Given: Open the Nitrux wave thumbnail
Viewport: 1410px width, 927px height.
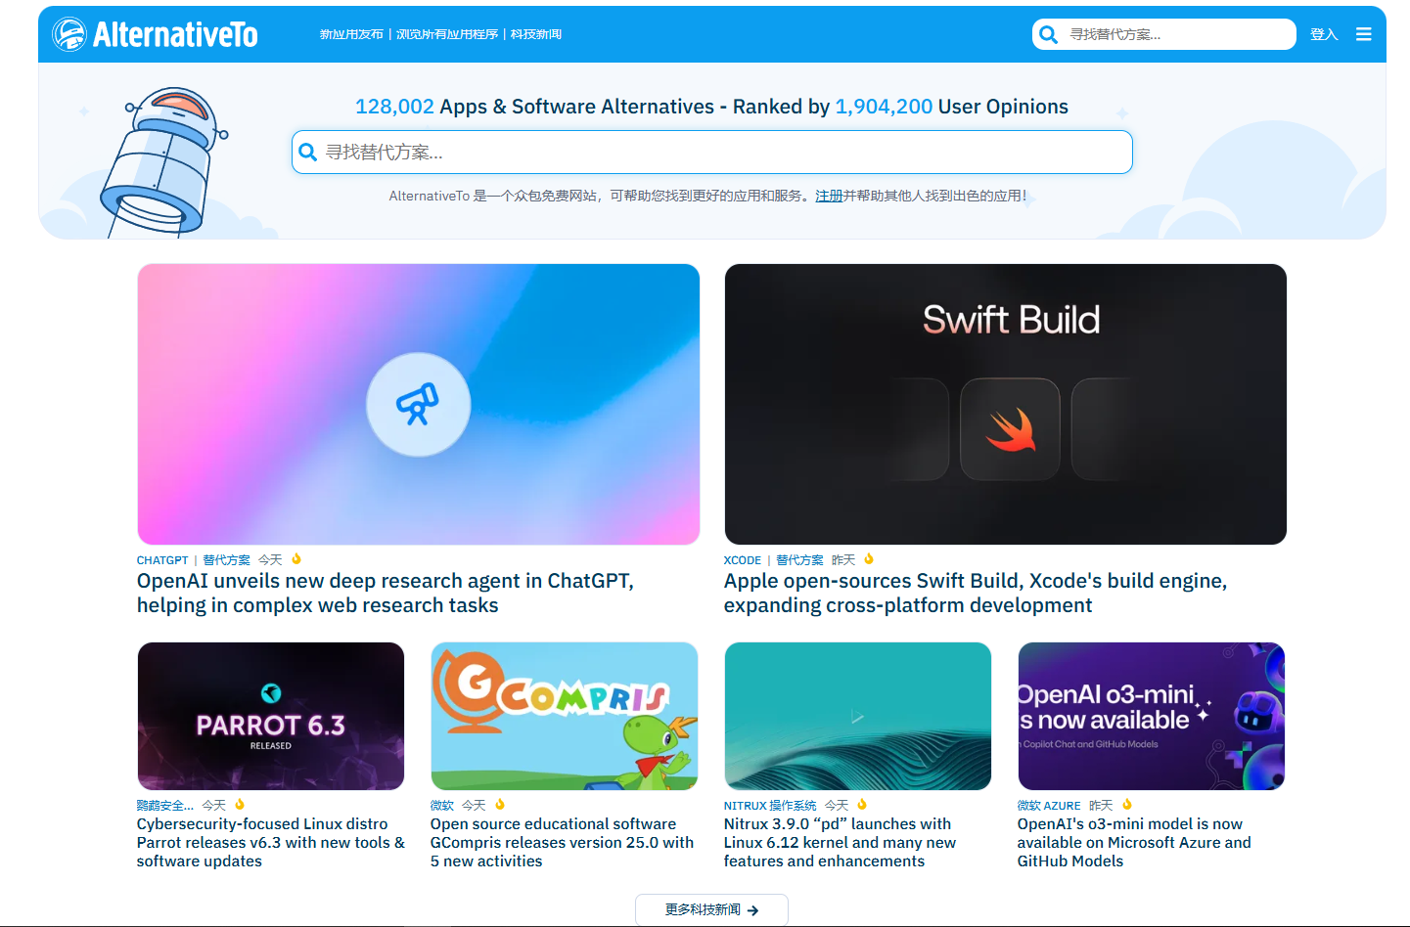Looking at the screenshot, I should pos(858,716).
